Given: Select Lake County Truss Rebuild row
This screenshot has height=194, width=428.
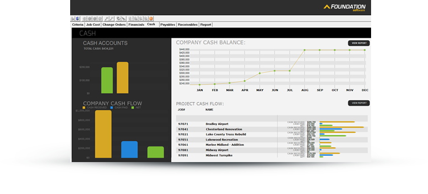Looking at the screenshot, I should pyautogui.click(x=272, y=134).
